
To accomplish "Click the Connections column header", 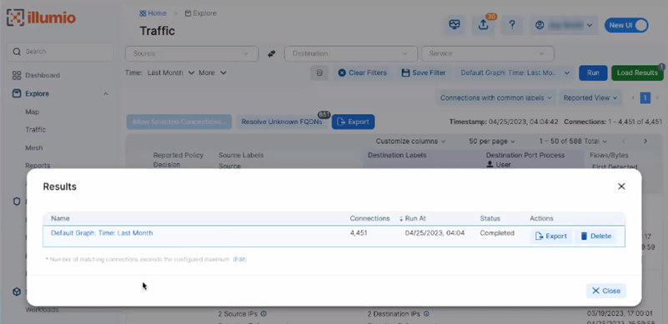I will click(369, 218).
